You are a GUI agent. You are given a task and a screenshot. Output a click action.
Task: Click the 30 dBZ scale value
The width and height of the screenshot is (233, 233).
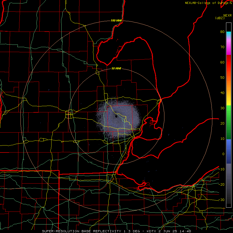222,108
